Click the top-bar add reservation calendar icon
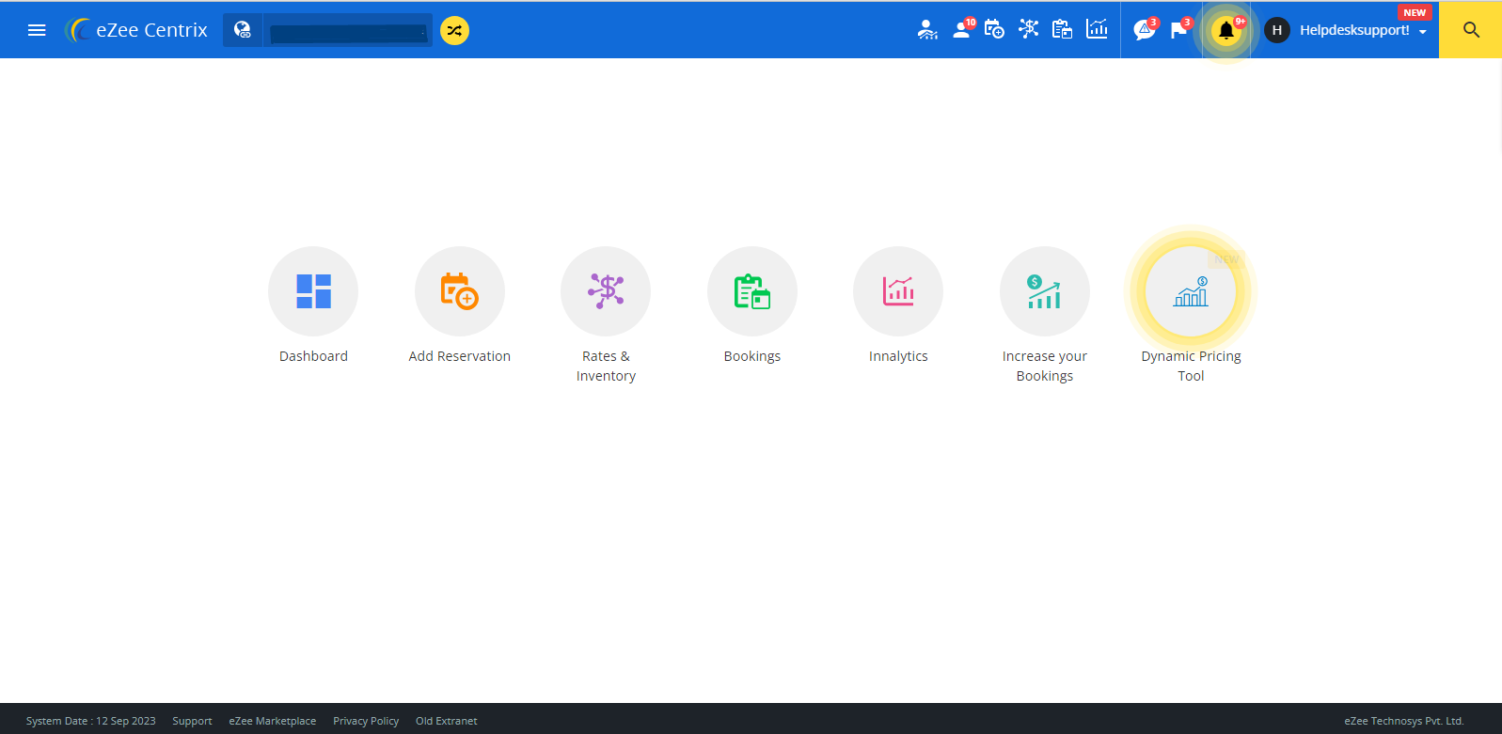The image size is (1502, 734). pos(994,30)
